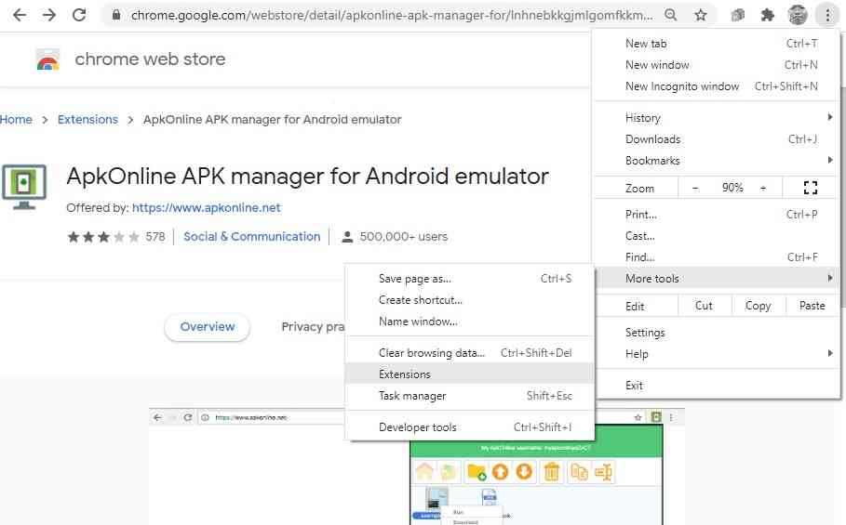Open the apkonline.net developer link

tap(206, 208)
